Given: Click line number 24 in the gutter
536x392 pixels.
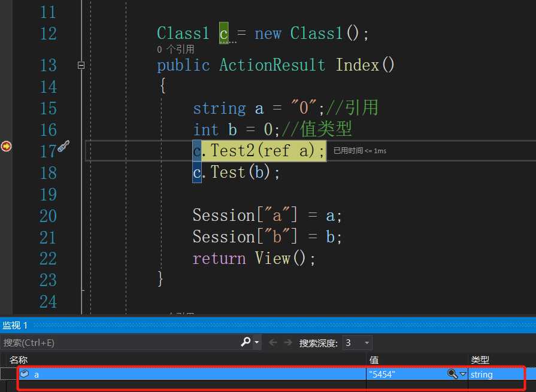Looking at the screenshot, I should (48, 302).
